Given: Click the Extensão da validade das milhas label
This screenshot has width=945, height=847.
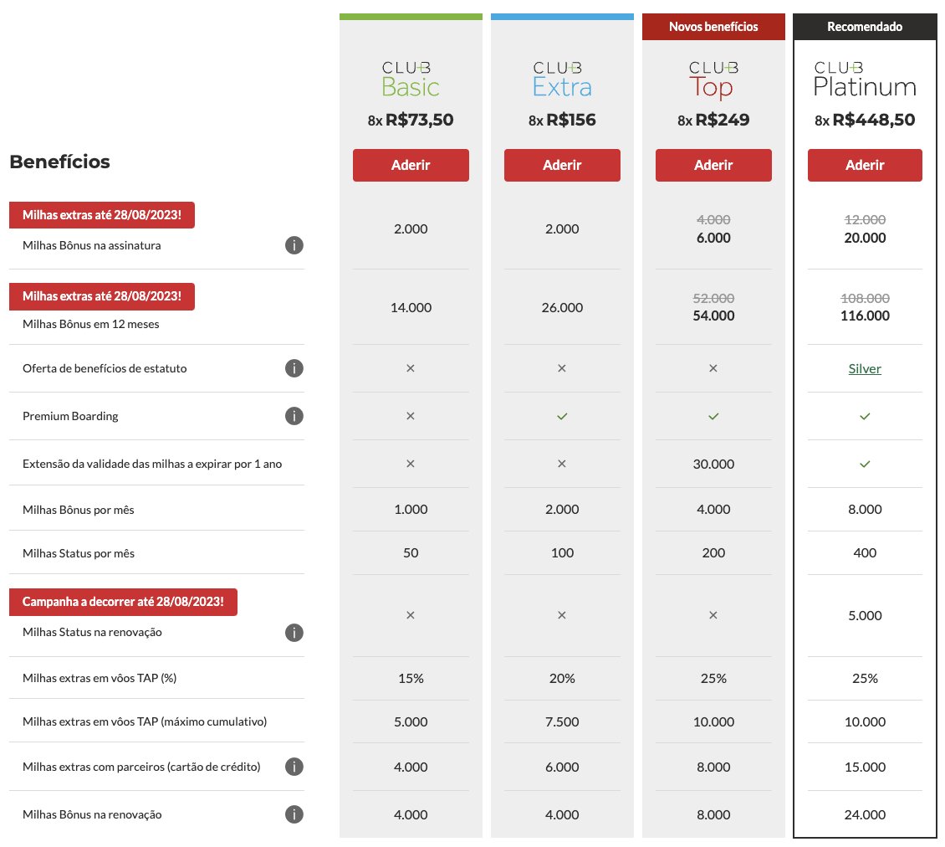Looking at the screenshot, I should click(152, 464).
